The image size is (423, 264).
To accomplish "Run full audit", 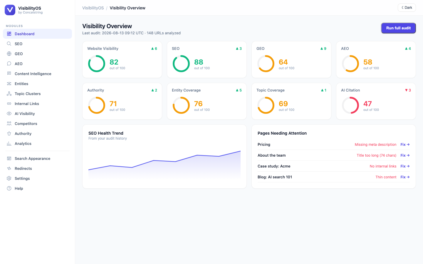I will point(398,28).
